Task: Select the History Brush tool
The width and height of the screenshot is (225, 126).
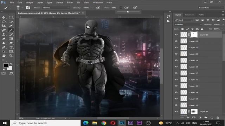Action: 11,34
